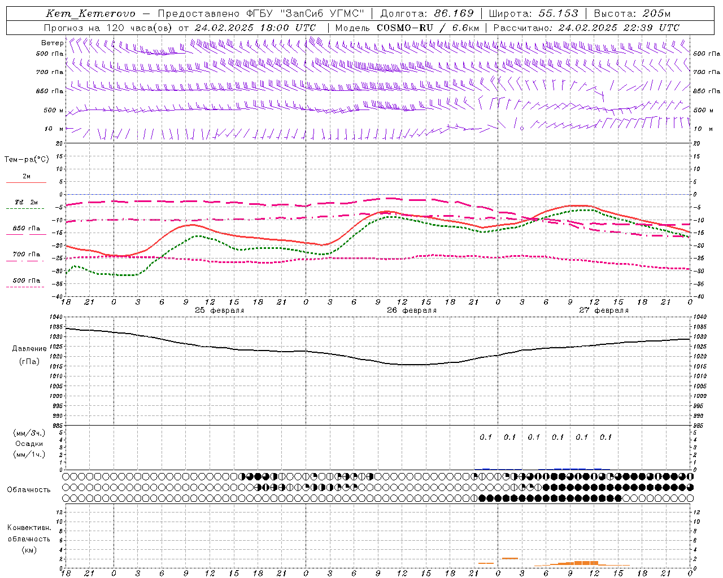Click the model name "COSMO-RU / 6.6км"

coord(428,28)
